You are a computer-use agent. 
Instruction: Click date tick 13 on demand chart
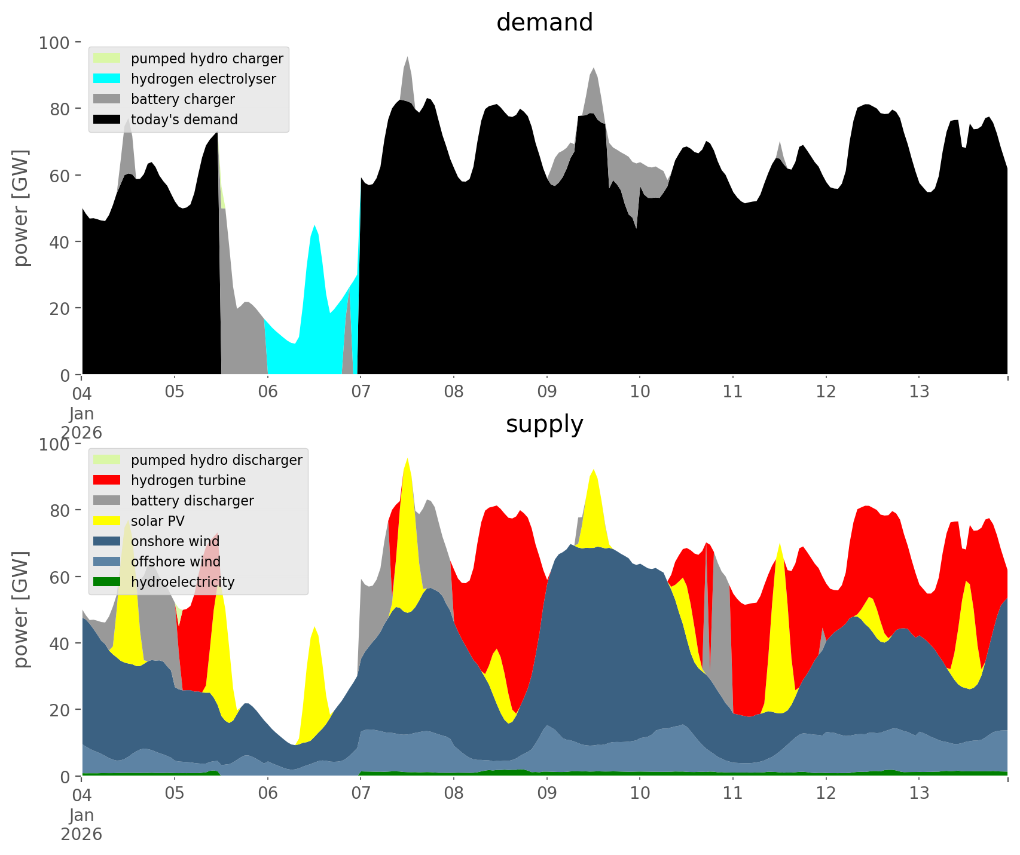pos(919,392)
